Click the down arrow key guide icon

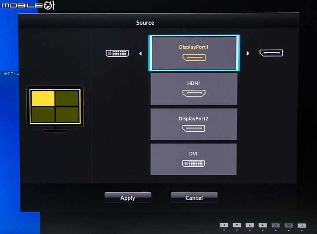pos(237,225)
